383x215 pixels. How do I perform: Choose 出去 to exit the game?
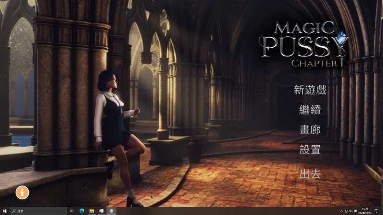point(310,174)
